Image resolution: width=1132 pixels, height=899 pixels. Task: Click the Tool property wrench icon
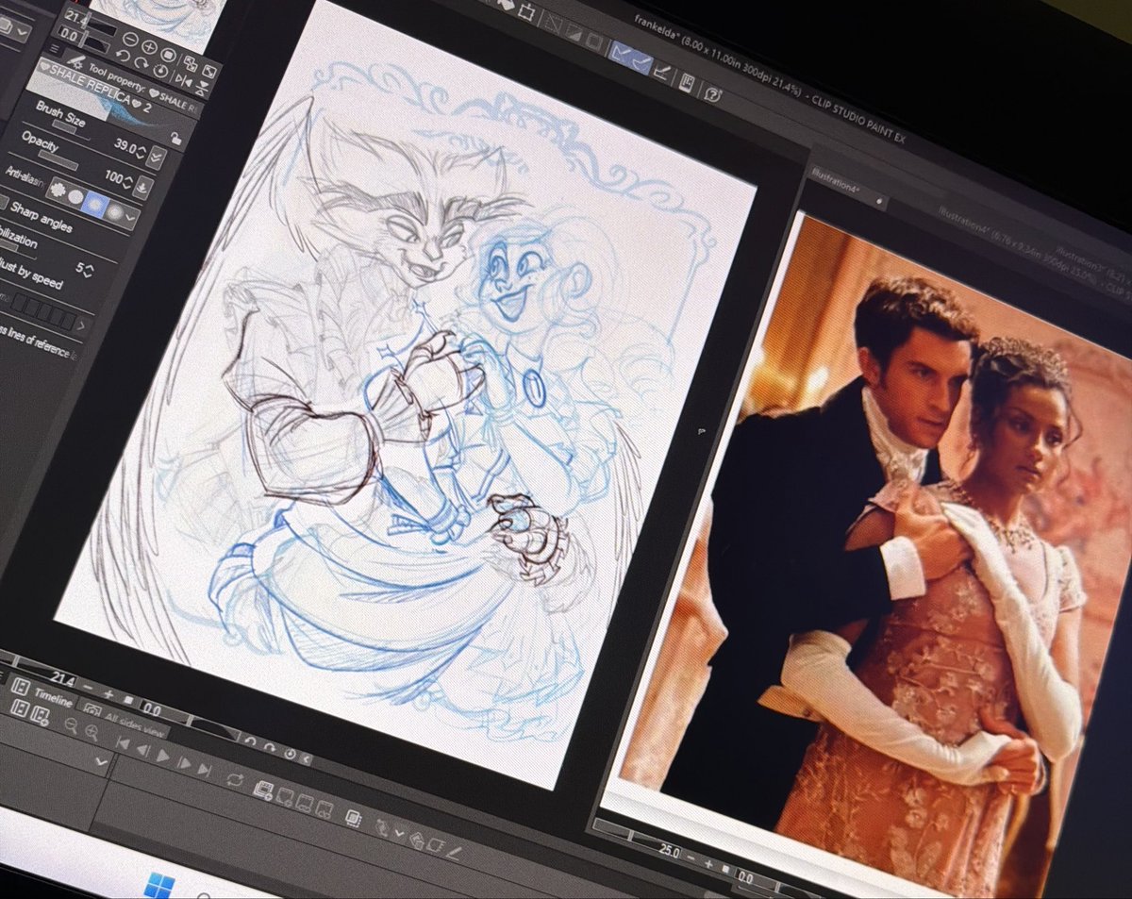(75, 61)
